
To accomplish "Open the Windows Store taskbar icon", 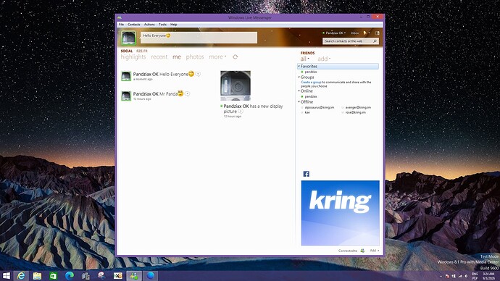I will [53, 276].
